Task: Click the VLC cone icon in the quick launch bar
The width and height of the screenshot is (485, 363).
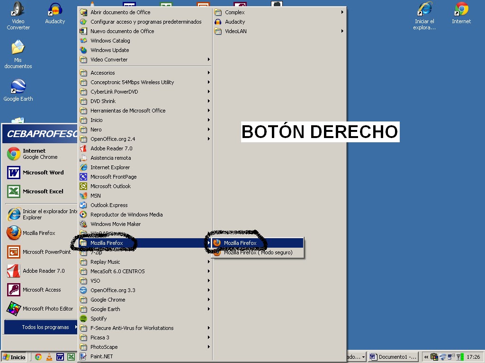Action: [49, 357]
